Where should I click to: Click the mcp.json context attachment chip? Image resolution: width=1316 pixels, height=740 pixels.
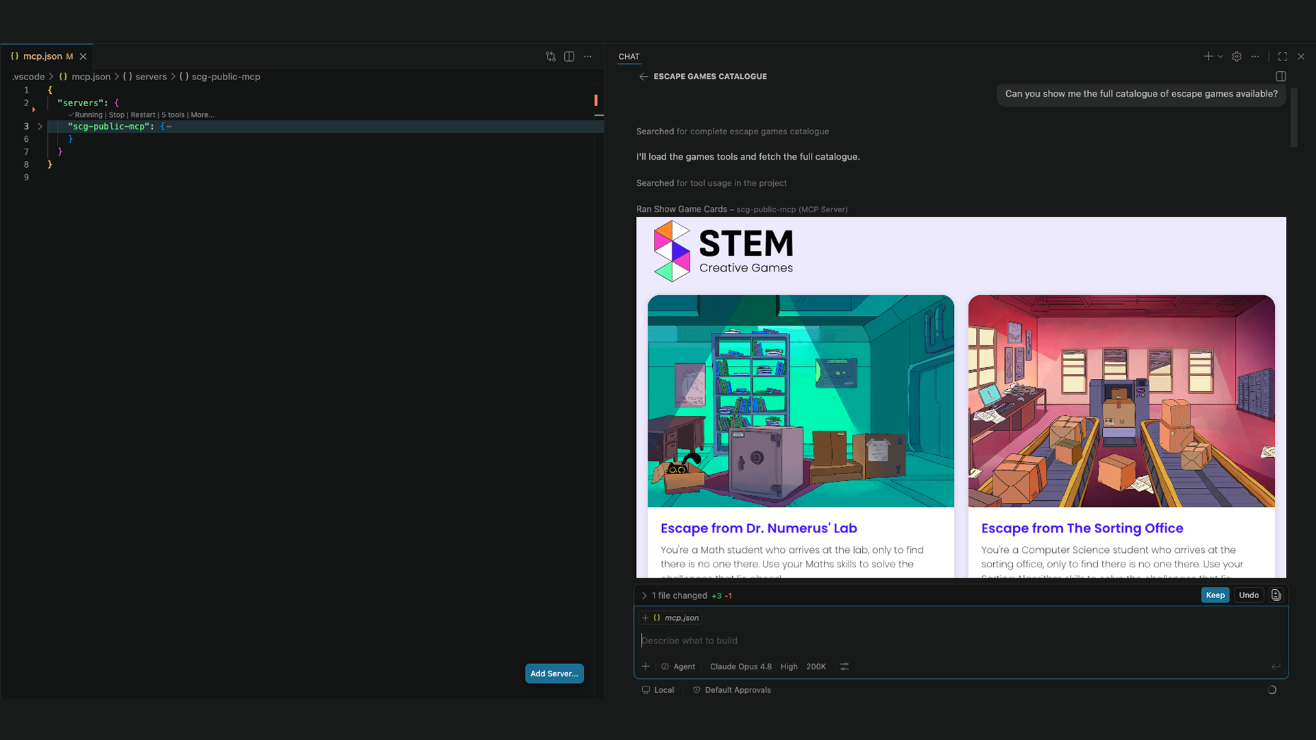point(670,618)
